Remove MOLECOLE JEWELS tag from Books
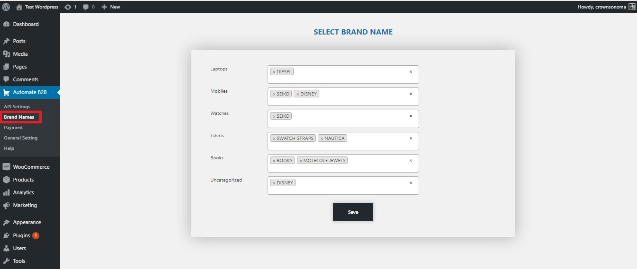Image resolution: width=637 pixels, height=269 pixels. tap(300, 161)
